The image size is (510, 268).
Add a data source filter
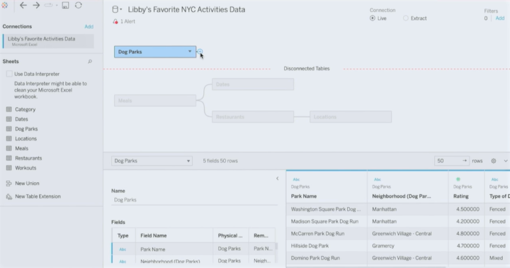point(500,18)
